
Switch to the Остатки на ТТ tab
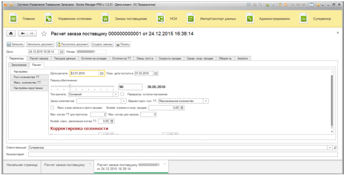click(121, 58)
